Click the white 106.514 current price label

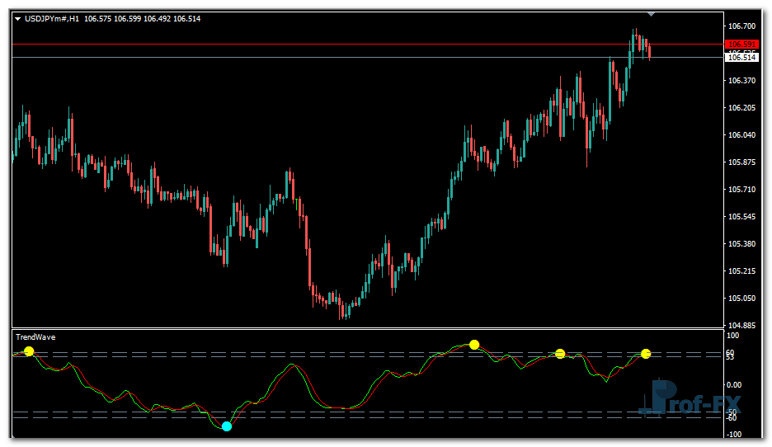741,58
